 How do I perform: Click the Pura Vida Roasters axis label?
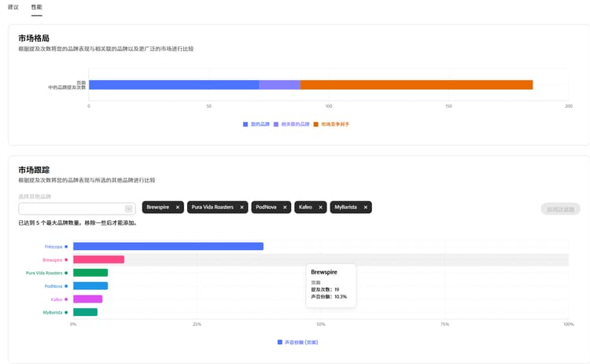(x=44, y=273)
